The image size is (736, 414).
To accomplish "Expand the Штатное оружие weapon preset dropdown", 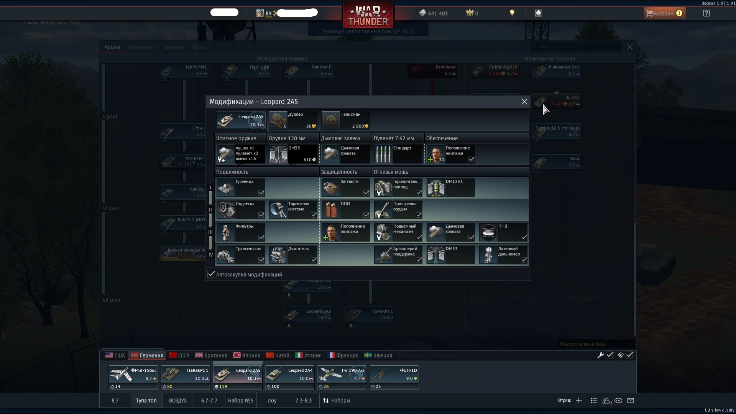I will coord(241,164).
